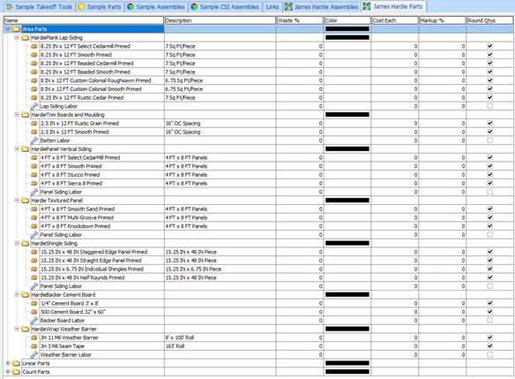Toggle Round Qtys for 4 FT x 8 FT Sierra 8 Primed
Viewport: 515px width, 379px height.
489,183
